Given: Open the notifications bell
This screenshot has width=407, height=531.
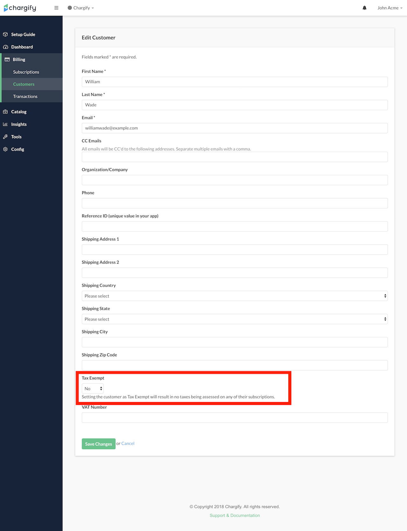Looking at the screenshot, I should click(x=364, y=8).
